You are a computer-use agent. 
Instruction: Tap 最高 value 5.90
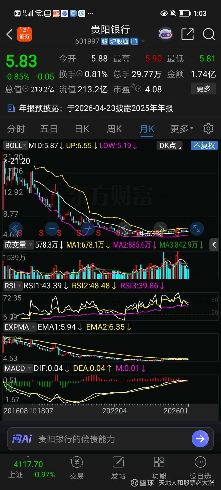[154, 58]
